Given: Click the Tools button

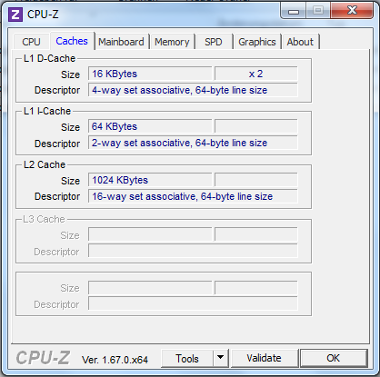Looking at the screenshot, I should pos(187,358).
